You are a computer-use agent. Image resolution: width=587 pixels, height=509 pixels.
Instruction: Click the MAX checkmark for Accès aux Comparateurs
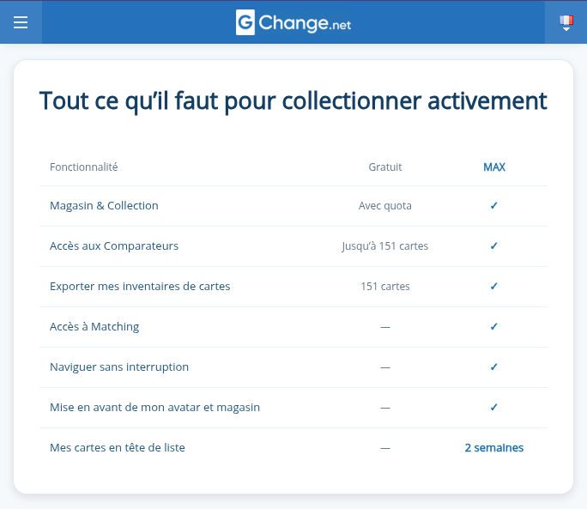tap(493, 246)
